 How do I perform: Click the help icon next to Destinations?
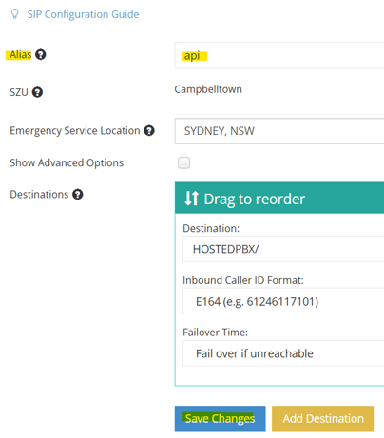coord(78,194)
